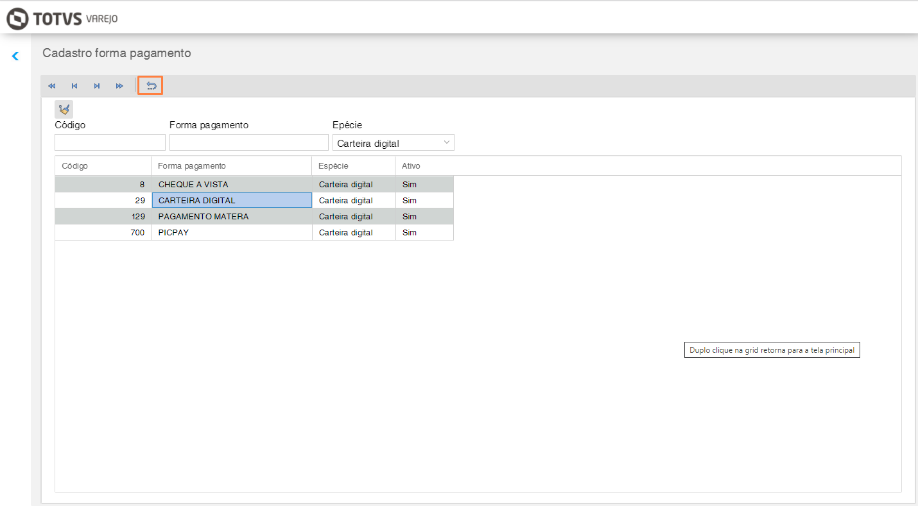Click the TOTVS Varejo logo
Image resolution: width=918 pixels, height=506 pixels.
tap(62, 19)
